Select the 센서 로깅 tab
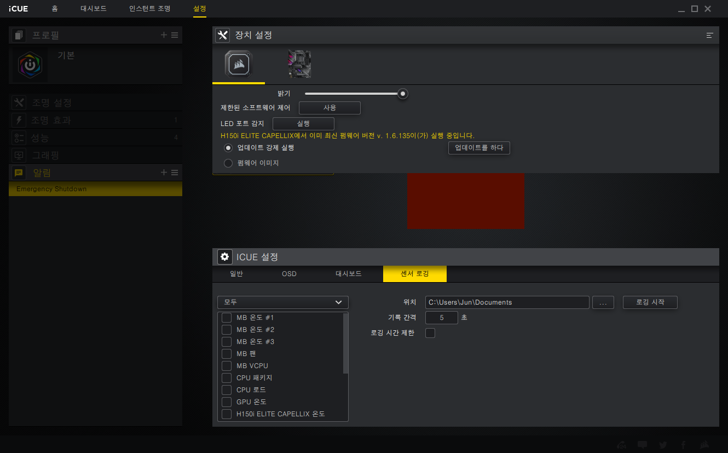The image size is (728, 453). [x=415, y=274]
